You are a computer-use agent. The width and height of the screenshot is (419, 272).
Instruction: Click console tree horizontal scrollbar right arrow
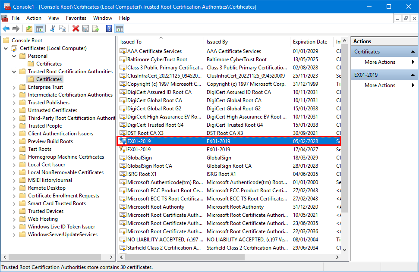[111, 257]
